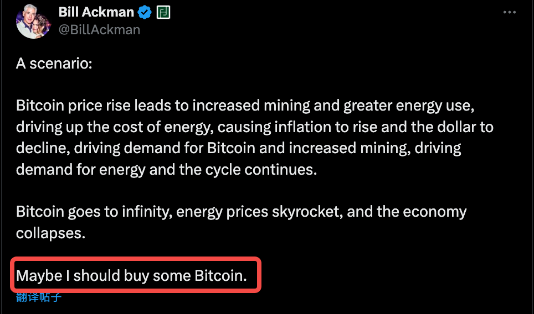The image size is (534, 314).
Task: Open Bill Ackman's profile picture
Action: point(34,20)
